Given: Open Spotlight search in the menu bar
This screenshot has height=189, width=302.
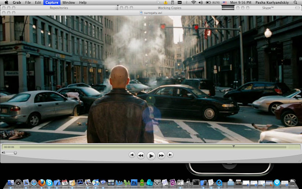Looking at the screenshot, I should (295, 3).
